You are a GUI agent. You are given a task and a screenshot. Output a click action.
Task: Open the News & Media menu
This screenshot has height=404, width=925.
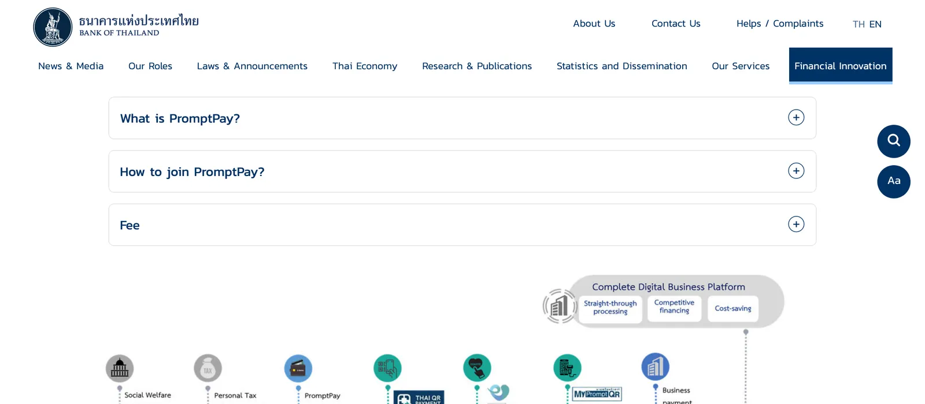point(71,66)
